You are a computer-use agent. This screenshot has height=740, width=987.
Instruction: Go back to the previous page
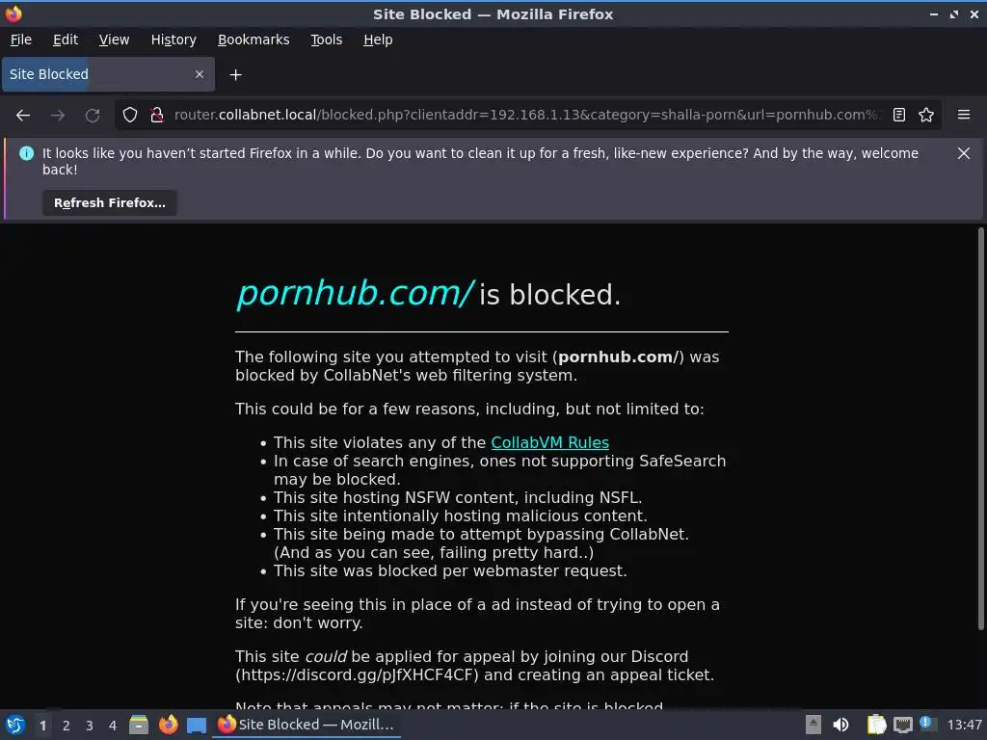tap(23, 116)
